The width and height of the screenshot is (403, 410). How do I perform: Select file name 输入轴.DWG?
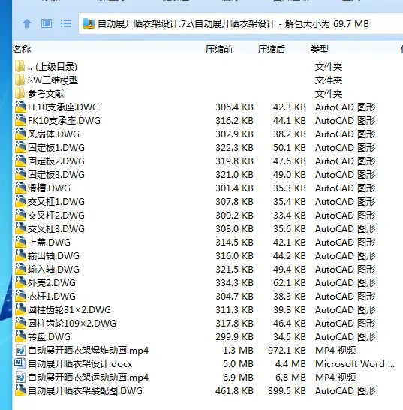pos(53,270)
